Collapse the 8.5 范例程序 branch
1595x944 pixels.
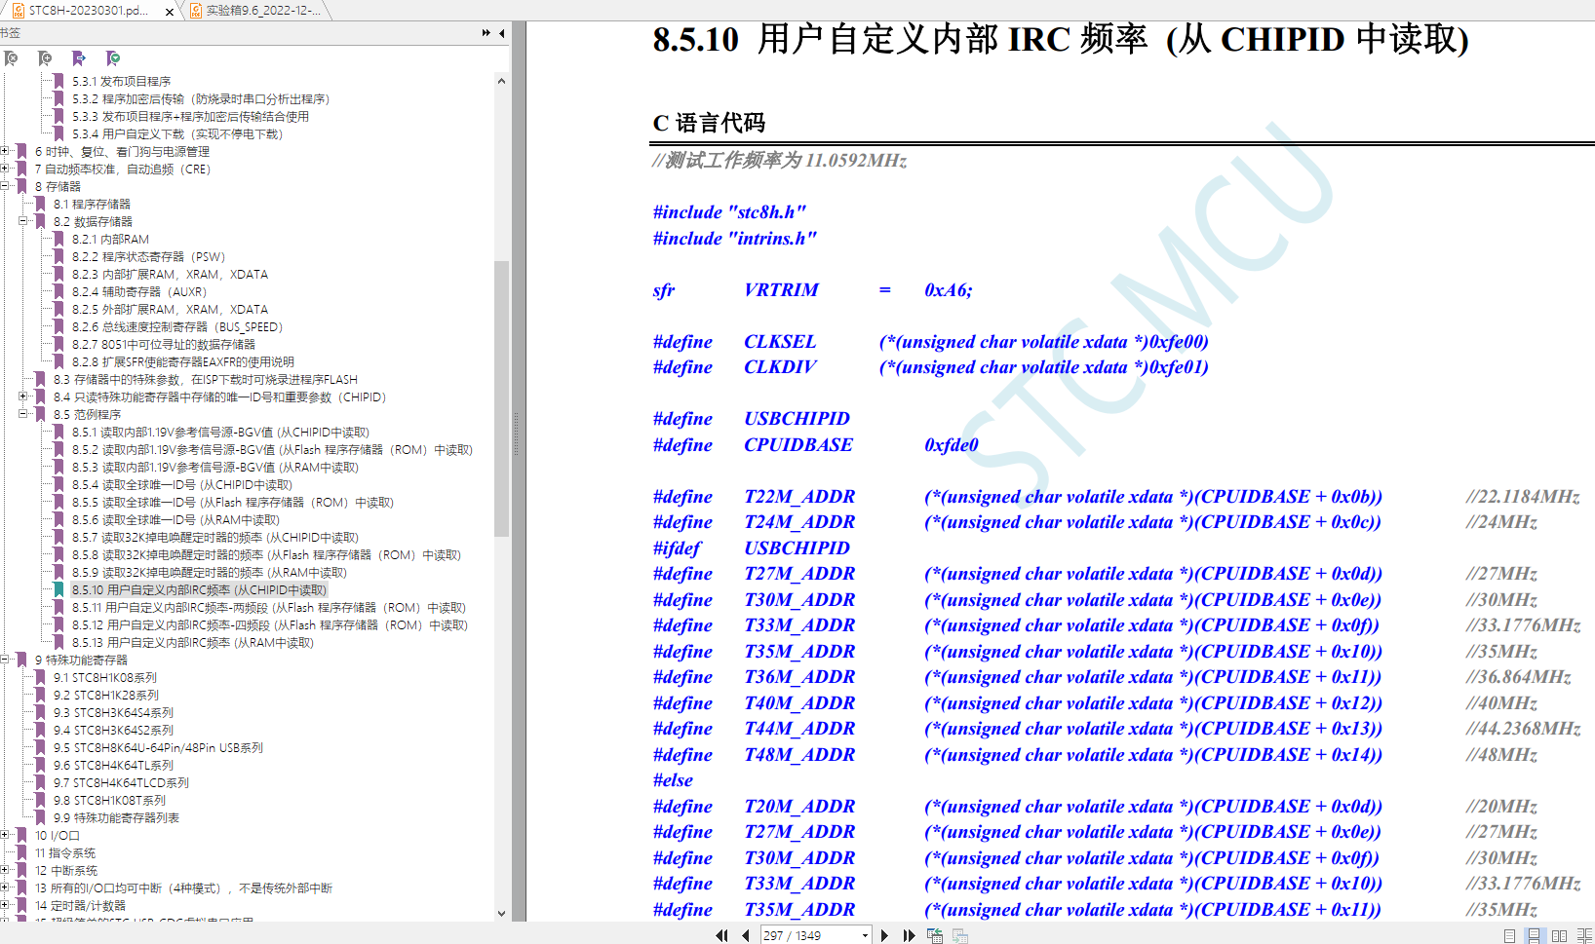point(23,414)
